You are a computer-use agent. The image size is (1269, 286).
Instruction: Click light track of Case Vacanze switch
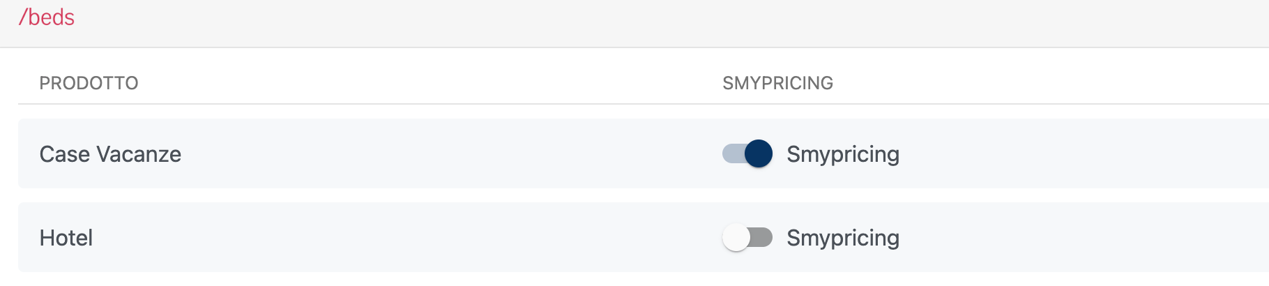click(731, 153)
